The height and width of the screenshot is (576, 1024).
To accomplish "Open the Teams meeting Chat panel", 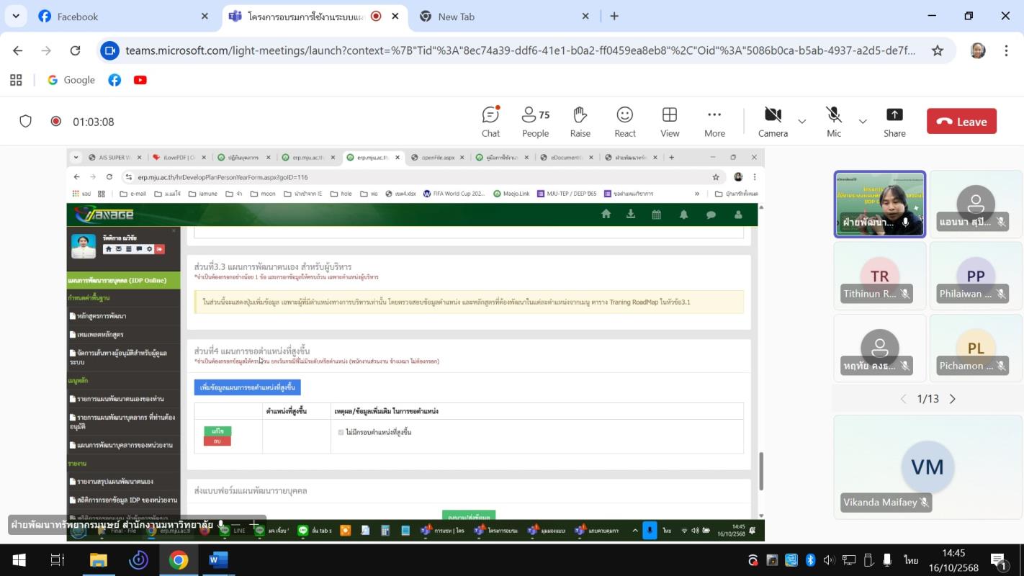I will tap(490, 122).
